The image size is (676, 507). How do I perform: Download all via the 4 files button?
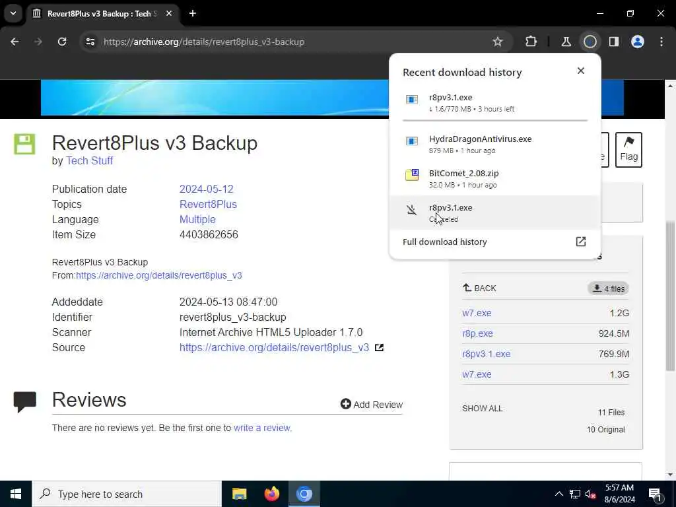coord(608,288)
